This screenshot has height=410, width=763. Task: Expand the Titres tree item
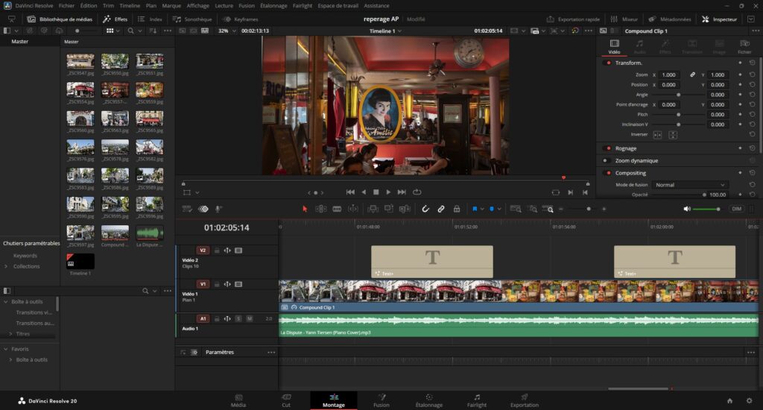(x=10, y=334)
